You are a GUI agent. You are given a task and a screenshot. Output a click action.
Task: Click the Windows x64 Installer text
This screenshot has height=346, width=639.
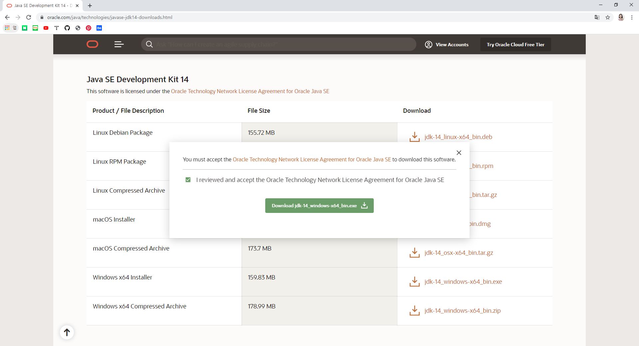click(x=122, y=277)
